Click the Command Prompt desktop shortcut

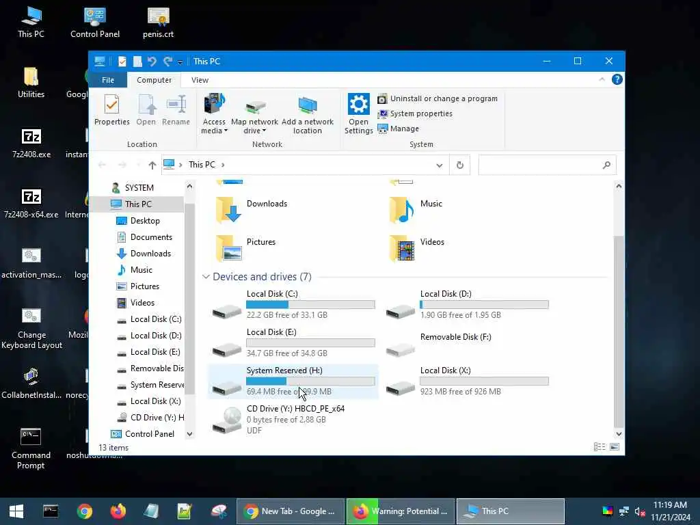pos(31,448)
